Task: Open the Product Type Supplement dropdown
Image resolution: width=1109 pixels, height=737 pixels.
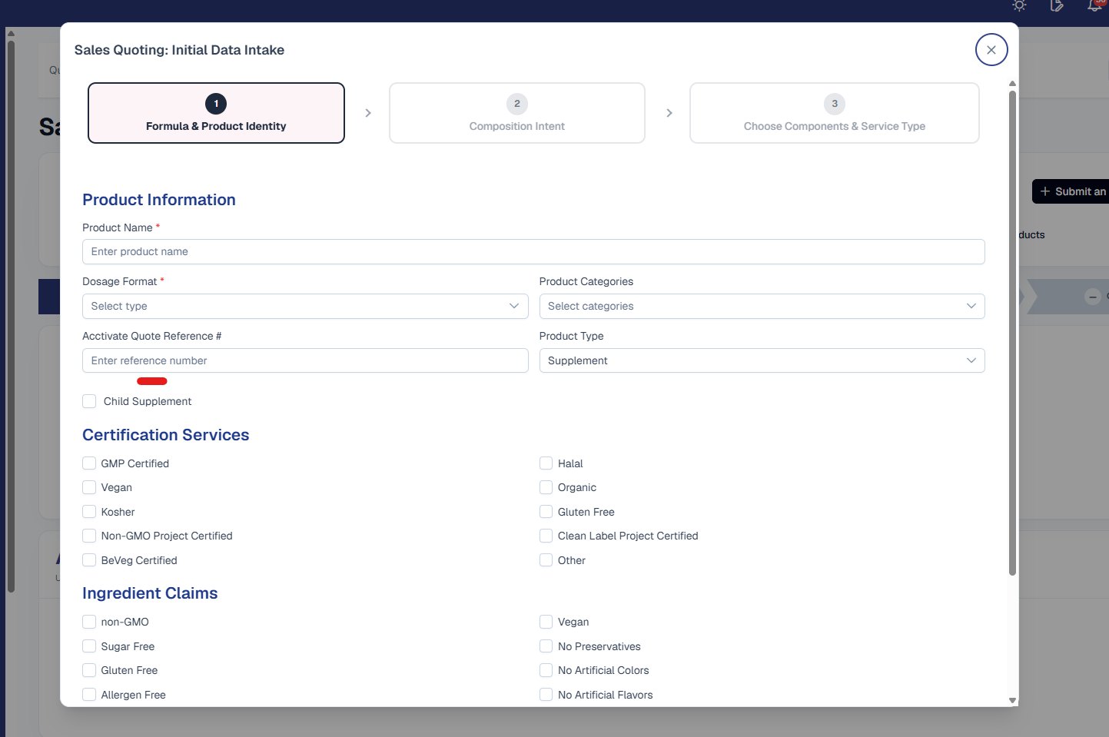Action: (762, 360)
